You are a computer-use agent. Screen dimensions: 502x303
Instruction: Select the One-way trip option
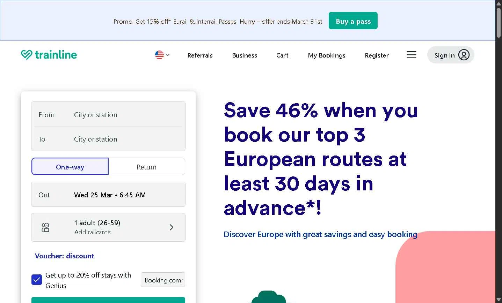coord(70,167)
